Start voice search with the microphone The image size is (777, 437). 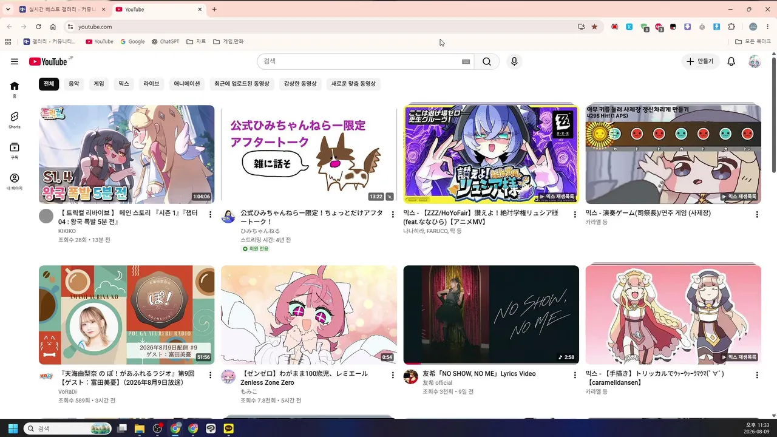[514, 61]
